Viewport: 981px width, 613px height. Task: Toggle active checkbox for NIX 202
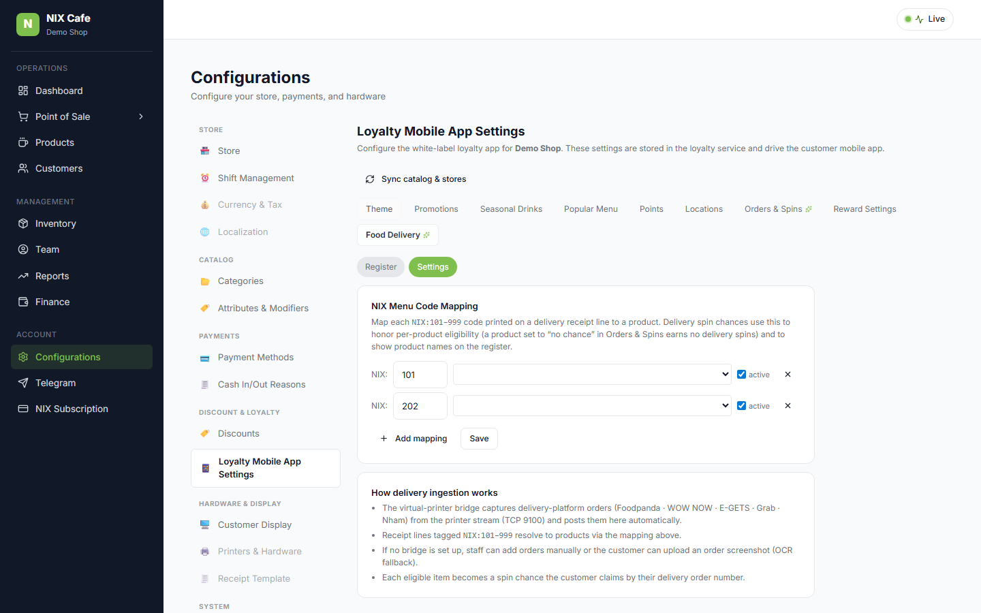741,405
